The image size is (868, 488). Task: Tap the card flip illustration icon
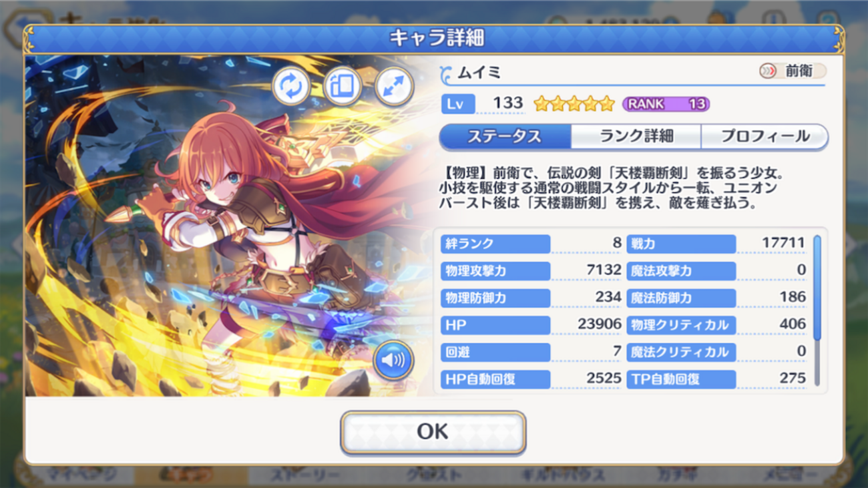click(x=343, y=87)
